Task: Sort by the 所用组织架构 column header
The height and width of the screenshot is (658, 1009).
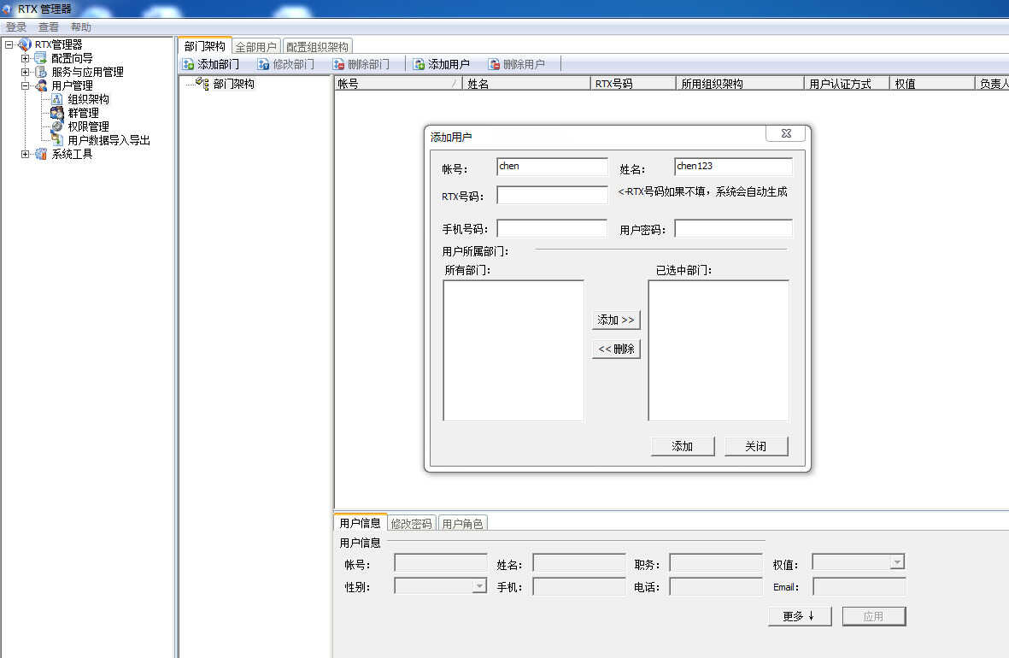Action: (740, 84)
